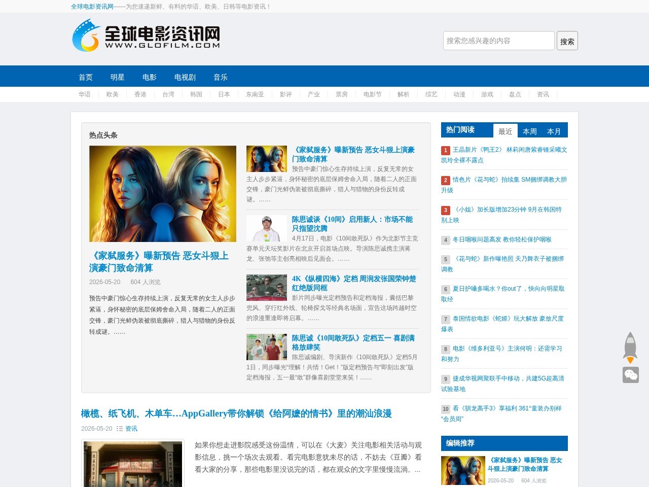Open 编辑推荐 《家弑服务》 article title
Image resolution: width=649 pixels, height=487 pixels.
coord(525,464)
